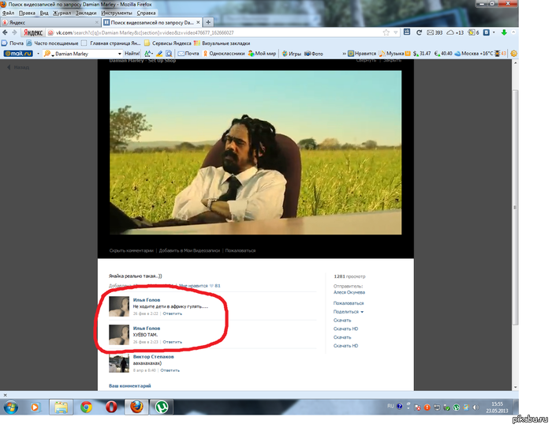Open Мой мир toolbar shortcut
This screenshot has height=428, width=552.
[x=262, y=54]
